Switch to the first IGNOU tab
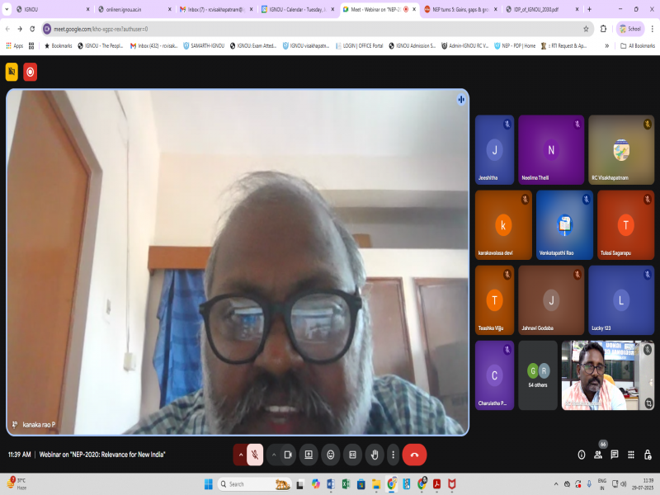The image size is (660, 495). click(x=52, y=9)
